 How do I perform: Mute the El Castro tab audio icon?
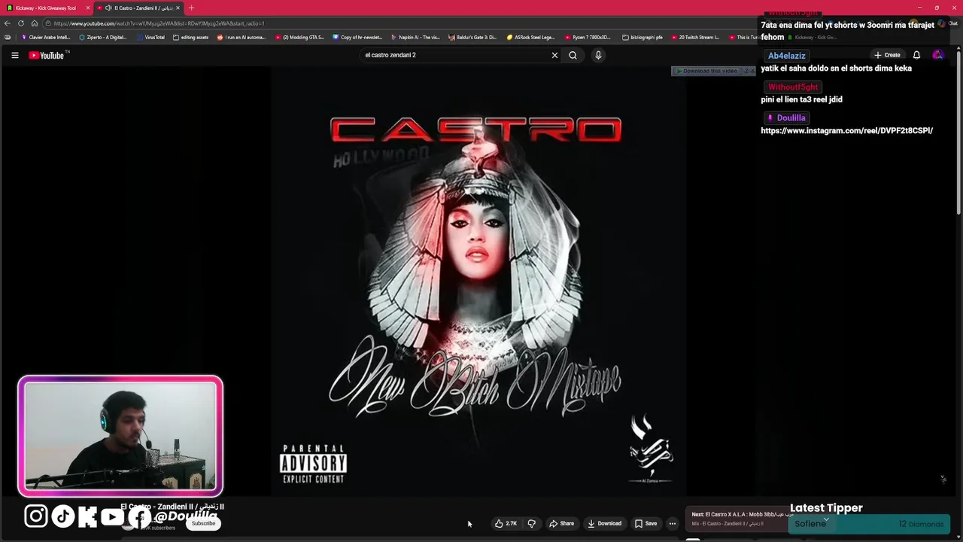point(108,8)
